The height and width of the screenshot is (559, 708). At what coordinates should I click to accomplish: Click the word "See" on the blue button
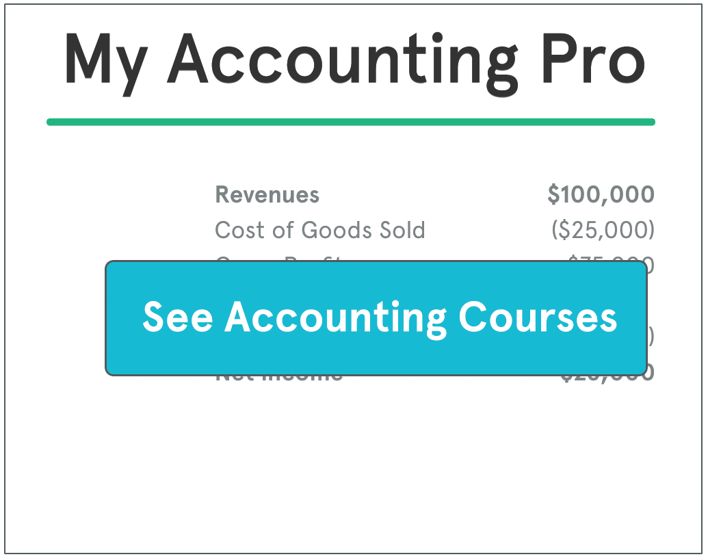[178, 317]
